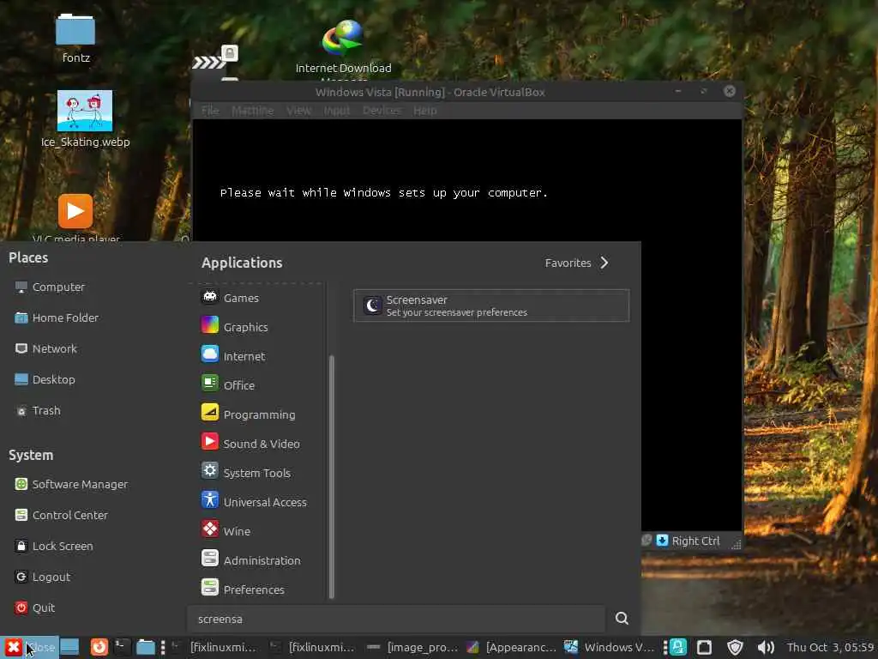Viewport: 878px width, 659px height.
Task: Open the VirtualBox Input menu
Action: coord(336,111)
